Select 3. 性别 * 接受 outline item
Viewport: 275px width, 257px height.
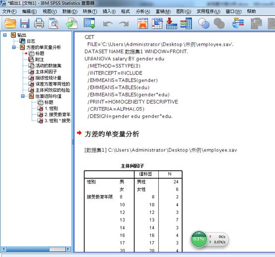click(58, 121)
